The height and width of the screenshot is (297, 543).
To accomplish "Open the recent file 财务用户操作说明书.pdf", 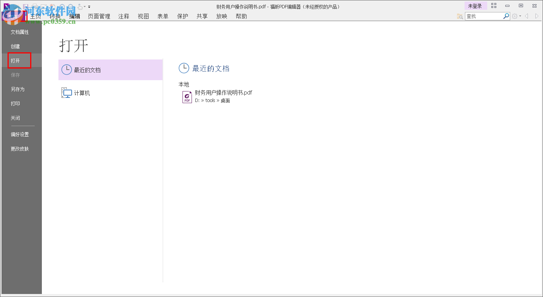I will (x=223, y=93).
